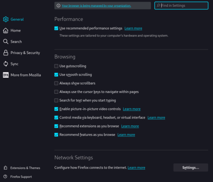This screenshot has width=213, height=182.
Task: Enable cursor keys navigation within pages
Action: [56, 92]
